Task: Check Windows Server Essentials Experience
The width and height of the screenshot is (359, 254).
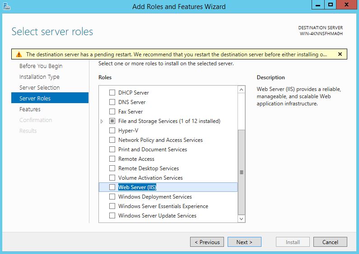Action: tap(112, 206)
